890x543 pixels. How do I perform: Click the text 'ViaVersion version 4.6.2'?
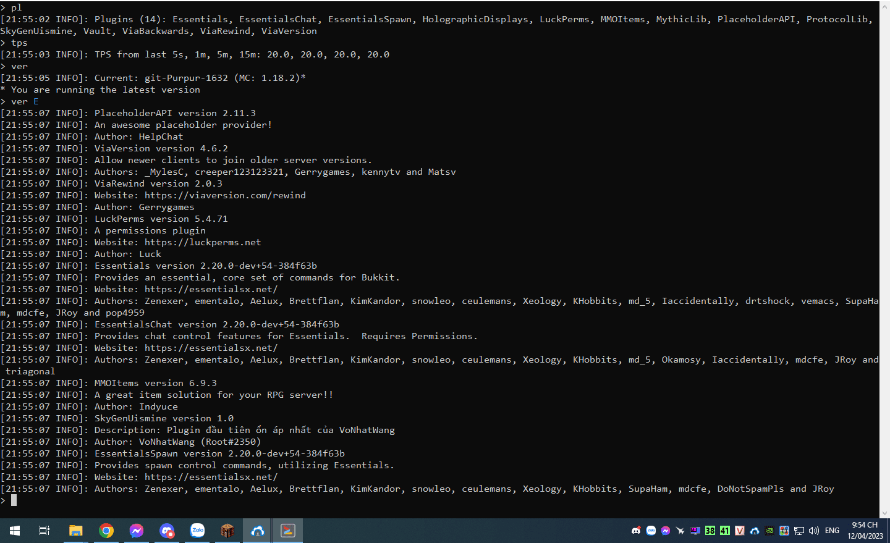161,148
